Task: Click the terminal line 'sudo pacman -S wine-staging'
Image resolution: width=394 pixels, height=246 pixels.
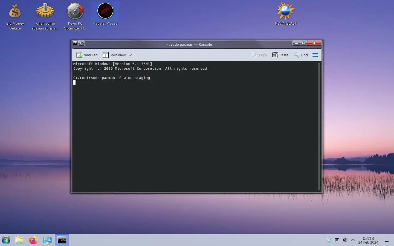Action: [120, 78]
